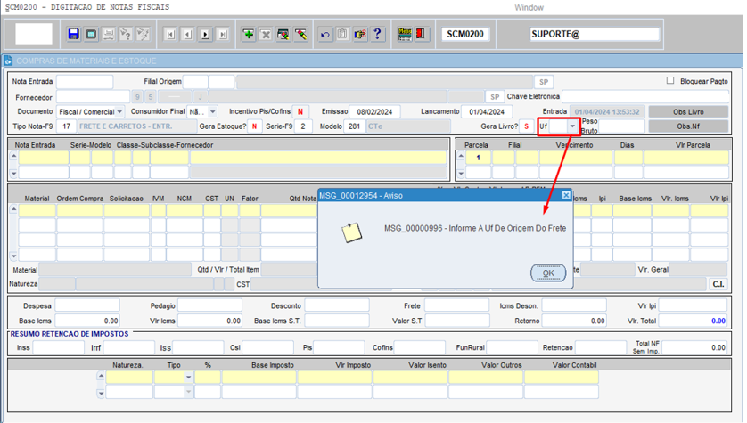This screenshot has height=423, width=747.
Task: Click the Lancamento date field 01/04/2024
Action: tap(487, 112)
